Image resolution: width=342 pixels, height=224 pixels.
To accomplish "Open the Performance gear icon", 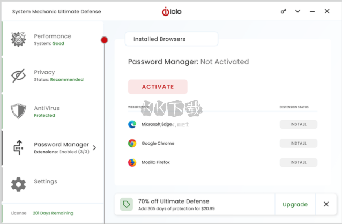I will pyautogui.click(x=18, y=39).
